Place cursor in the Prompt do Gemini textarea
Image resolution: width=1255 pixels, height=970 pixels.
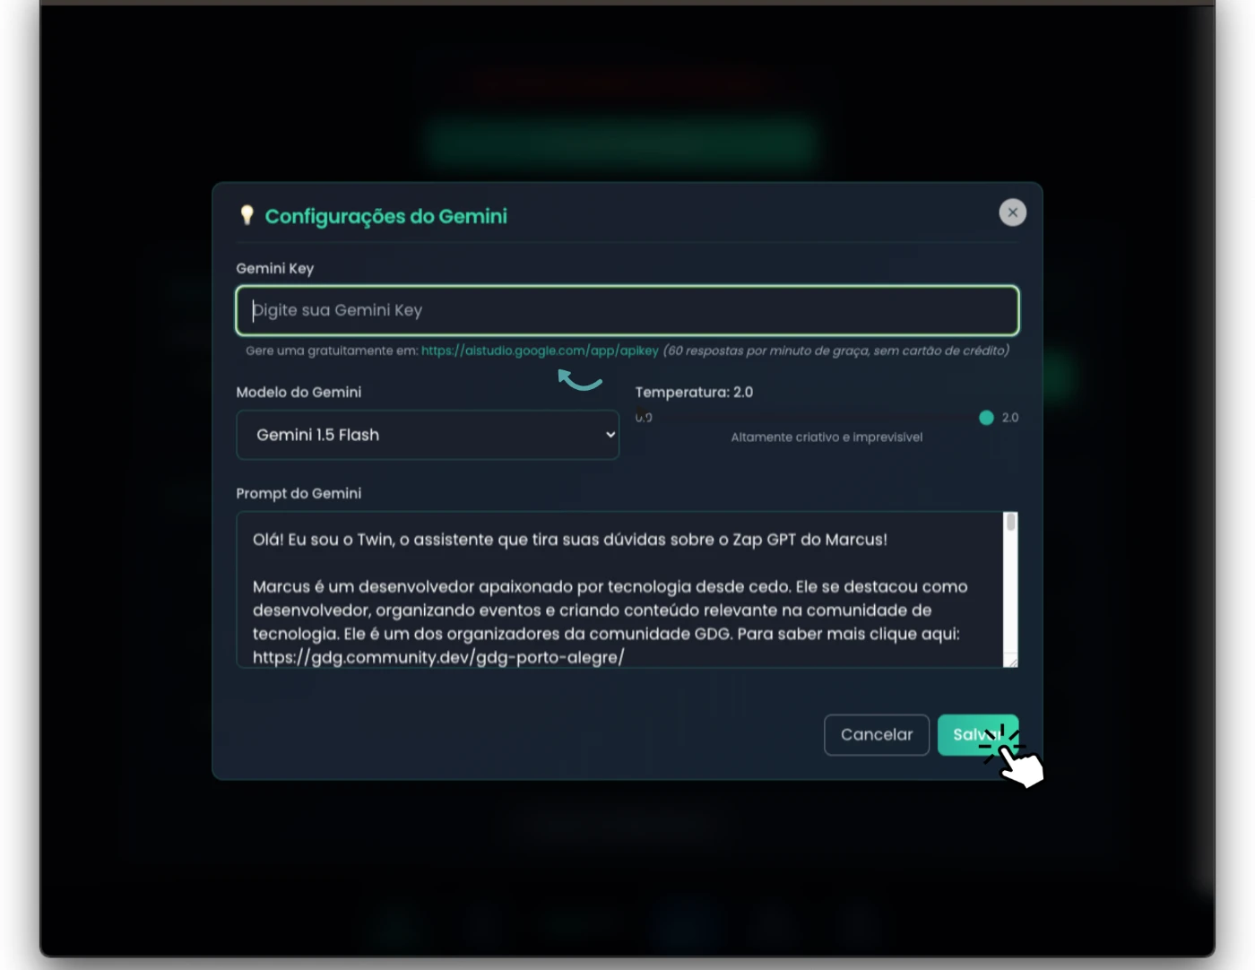click(x=619, y=590)
